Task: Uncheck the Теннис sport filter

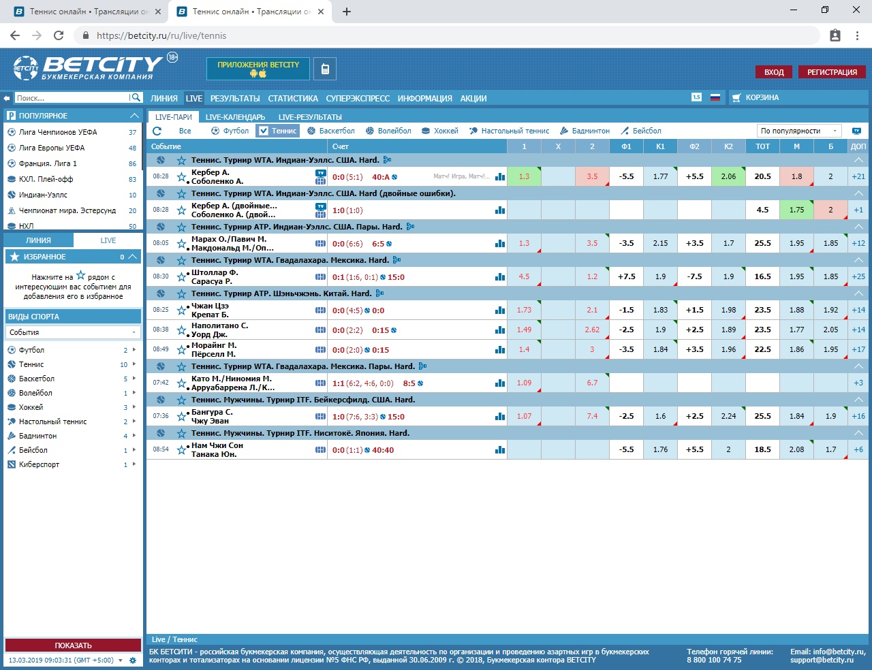Action: tap(264, 131)
